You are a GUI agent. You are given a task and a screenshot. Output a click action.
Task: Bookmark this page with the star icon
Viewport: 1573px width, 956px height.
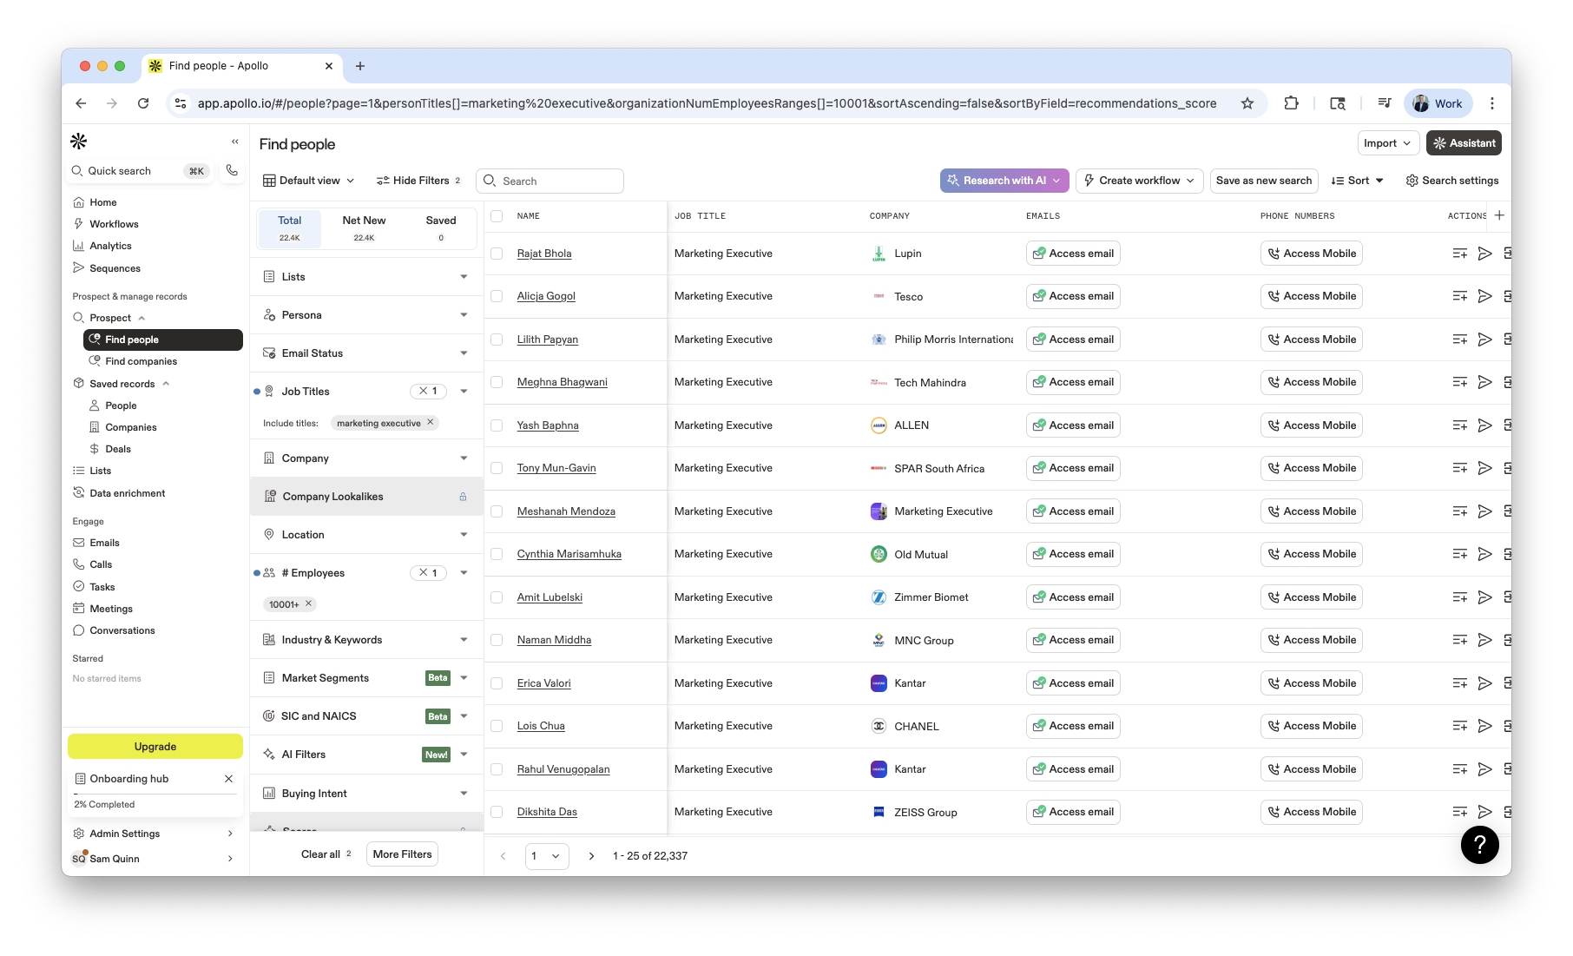[1247, 103]
